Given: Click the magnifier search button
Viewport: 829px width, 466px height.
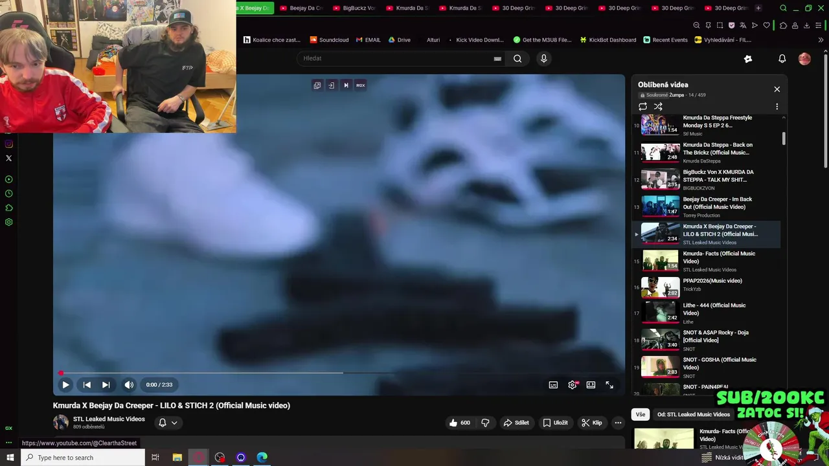Looking at the screenshot, I should 517,58.
